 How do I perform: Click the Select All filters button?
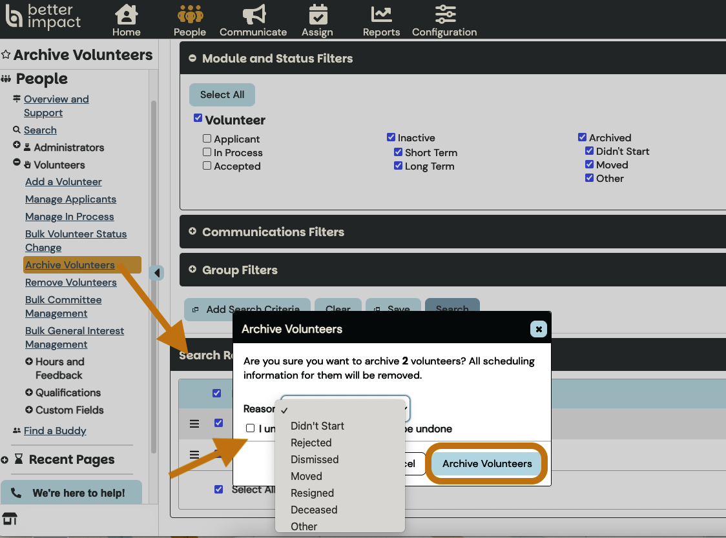(222, 95)
